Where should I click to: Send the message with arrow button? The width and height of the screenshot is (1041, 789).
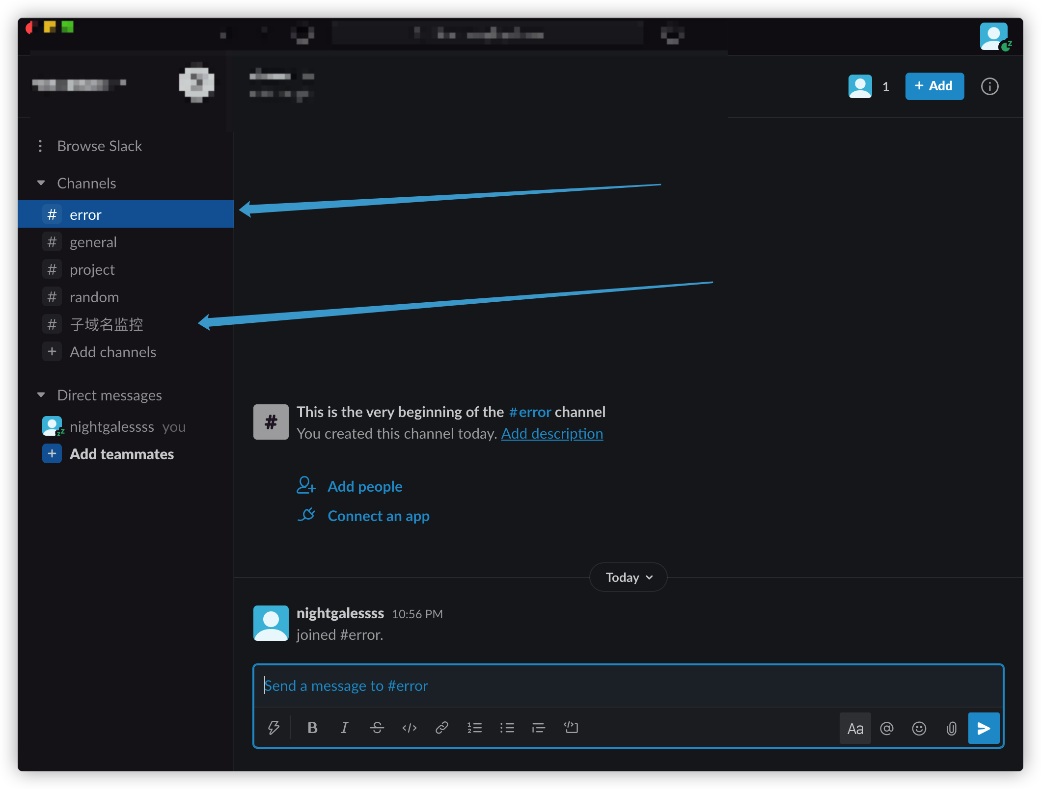point(984,728)
